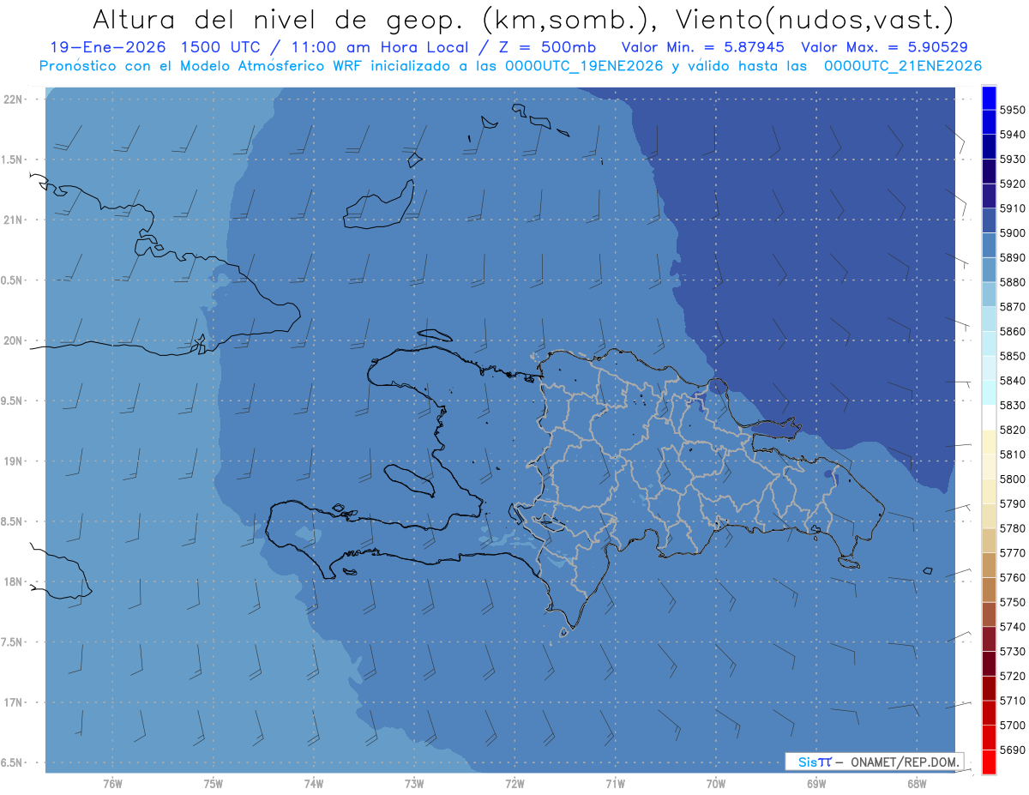Screen dimensions: 1029x795
Task: Click the '22N' latitude label
Action: (x=13, y=99)
